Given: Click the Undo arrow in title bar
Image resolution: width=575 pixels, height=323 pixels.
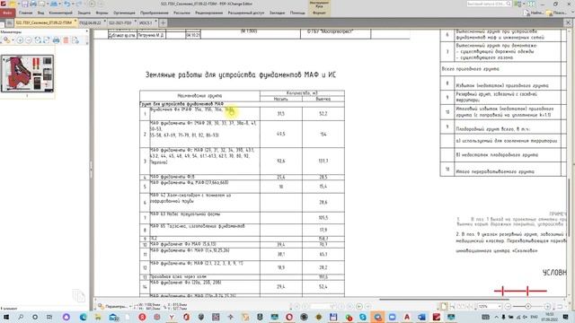Looking at the screenshot, I should 66,4.
